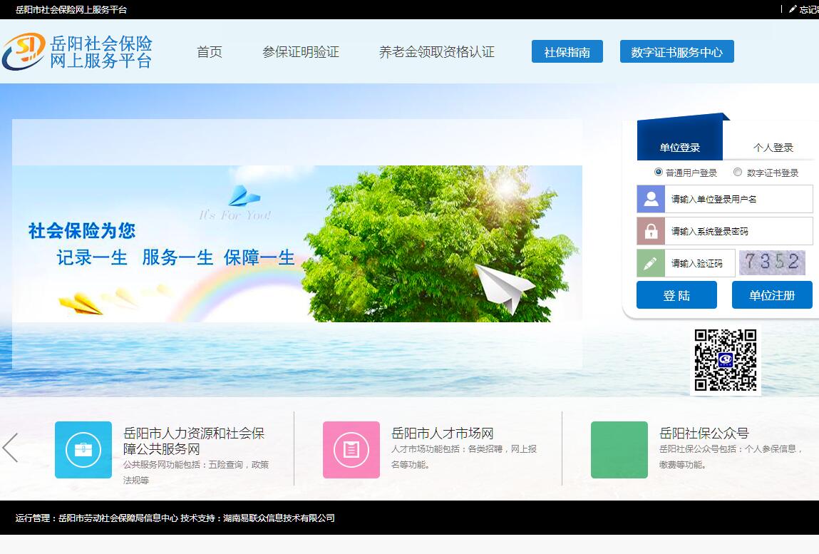The width and height of the screenshot is (819, 554).
Task: Switch to the 个人登录 tab
Action: pyautogui.click(x=773, y=148)
